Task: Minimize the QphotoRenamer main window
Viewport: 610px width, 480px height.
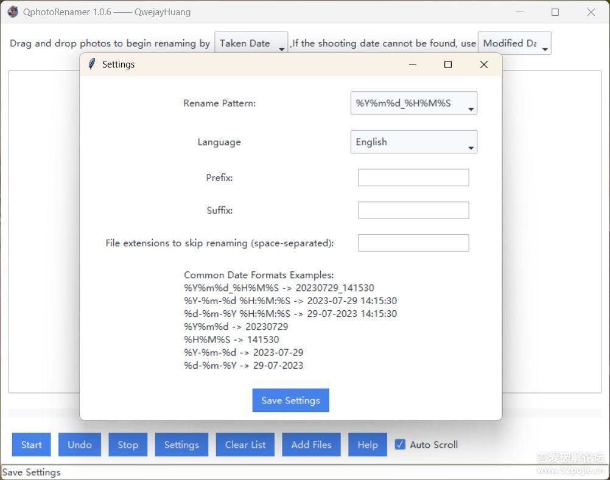Action: (x=520, y=12)
